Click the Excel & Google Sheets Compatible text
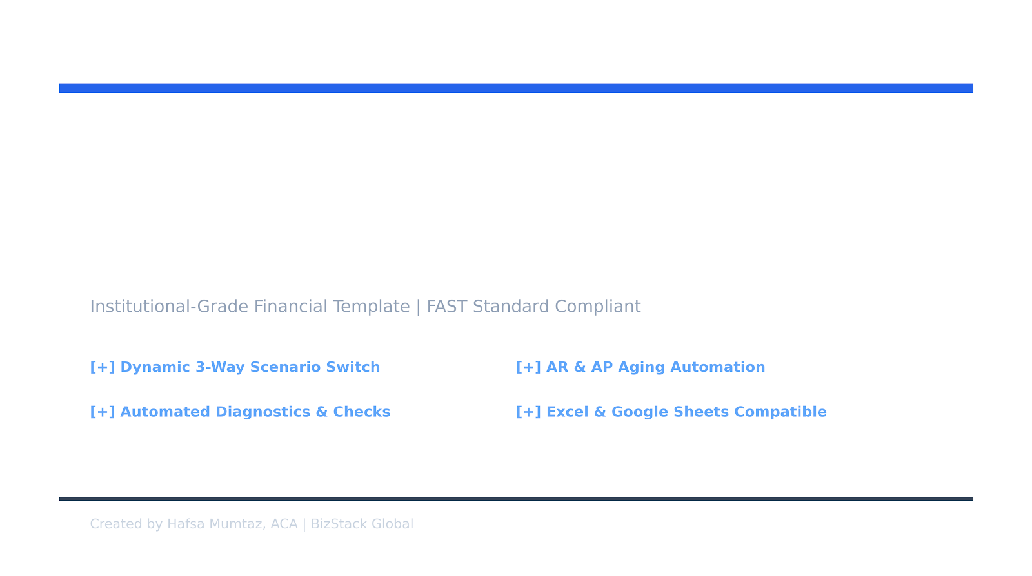Viewport: 1032px width, 576px height. [x=686, y=412]
